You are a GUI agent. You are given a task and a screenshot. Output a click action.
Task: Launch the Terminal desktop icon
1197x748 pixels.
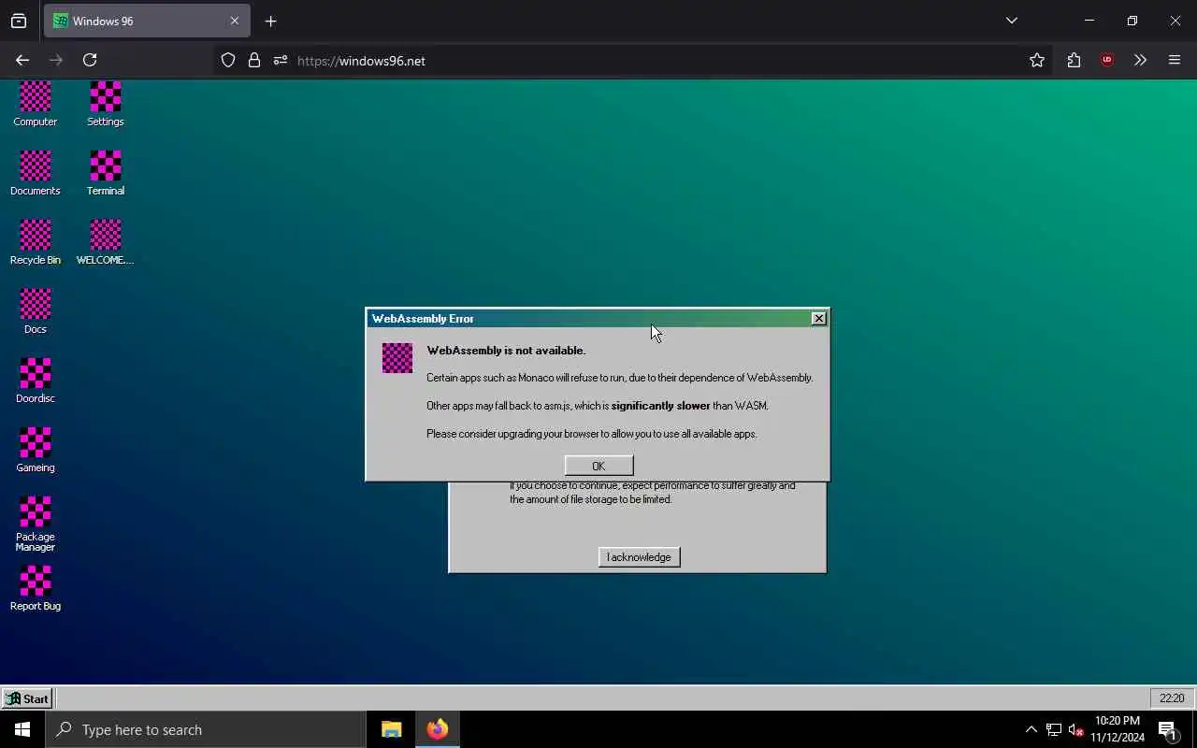click(x=106, y=173)
